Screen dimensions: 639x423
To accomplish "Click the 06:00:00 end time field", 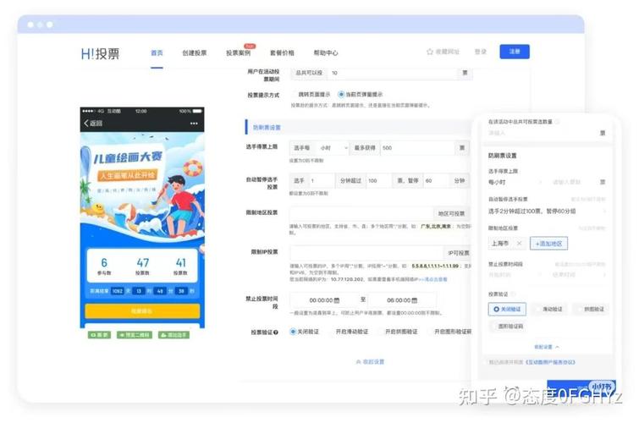I will pyautogui.click(x=402, y=300).
